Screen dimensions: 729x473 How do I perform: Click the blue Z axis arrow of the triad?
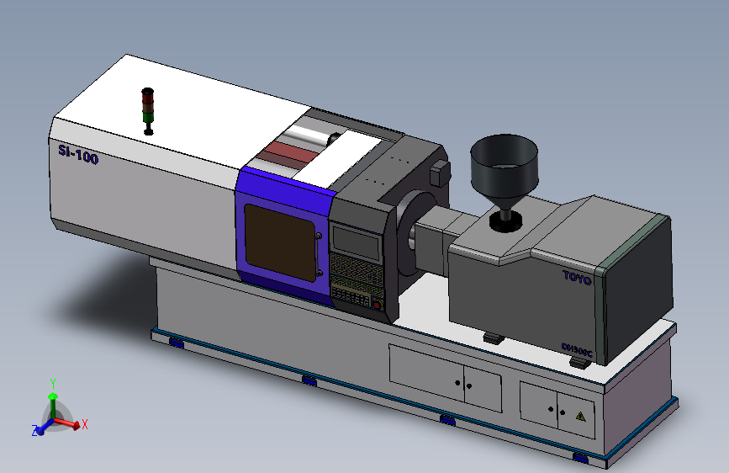click(x=45, y=428)
